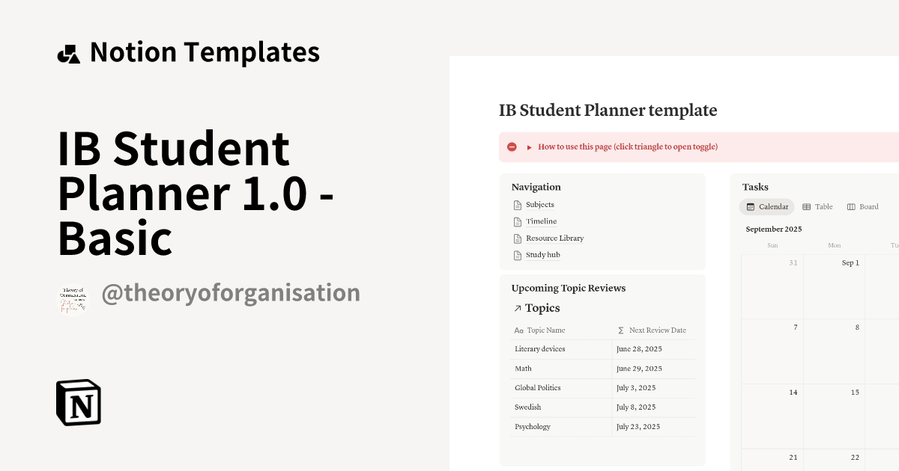Click the page icon beside Subjects

tap(518, 204)
